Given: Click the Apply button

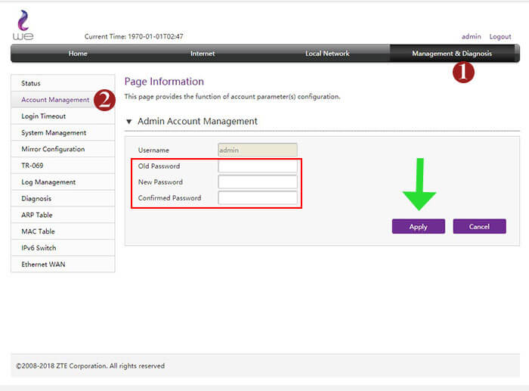Looking at the screenshot, I should click(418, 227).
